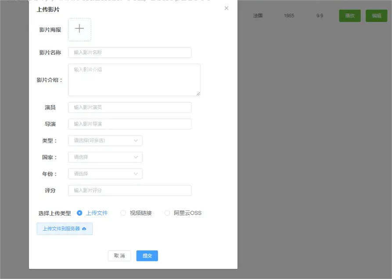The image size is (392, 279).
Task: Click the green 播放 button behind dialog
Action: point(350,16)
